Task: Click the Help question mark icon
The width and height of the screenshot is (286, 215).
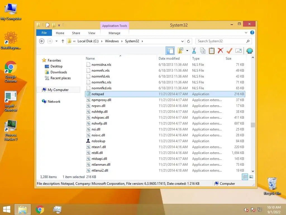Action: 252,32
